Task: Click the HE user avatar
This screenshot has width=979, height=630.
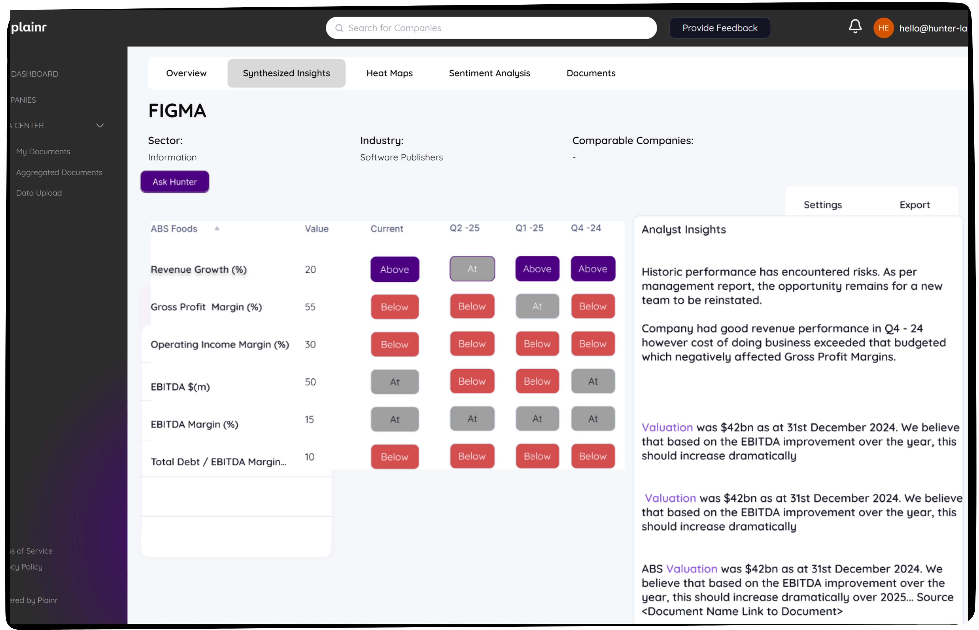Action: 883,28
